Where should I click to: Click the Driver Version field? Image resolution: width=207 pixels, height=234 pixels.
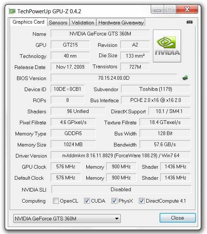click(120, 155)
